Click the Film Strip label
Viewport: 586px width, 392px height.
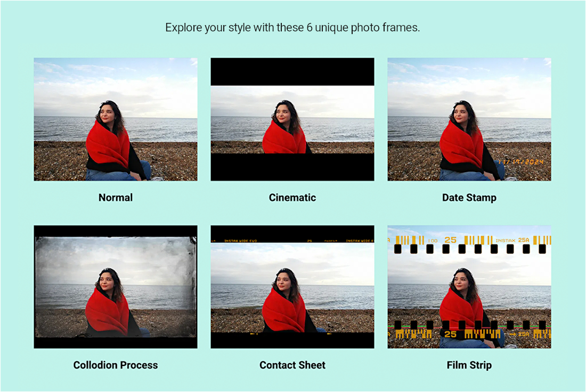pos(469,365)
